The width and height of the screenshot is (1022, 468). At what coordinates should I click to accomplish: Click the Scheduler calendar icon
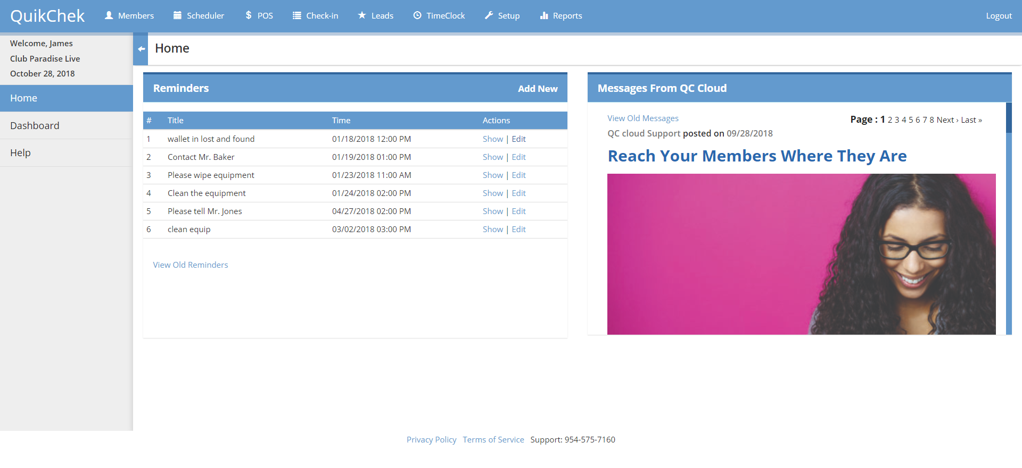coord(178,15)
